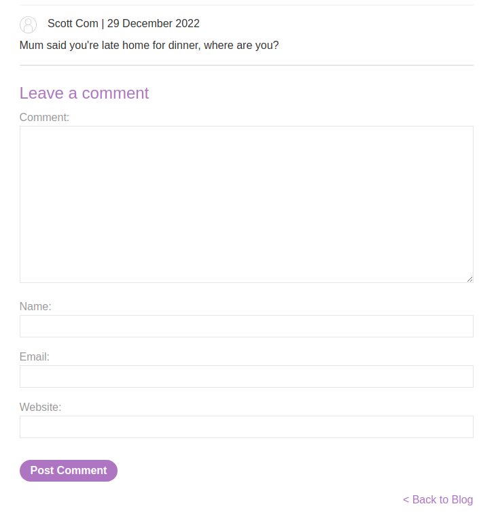Viewport: 479px width, 517px height.
Task: Click Scott Com's avatar icon
Action: tap(28, 24)
